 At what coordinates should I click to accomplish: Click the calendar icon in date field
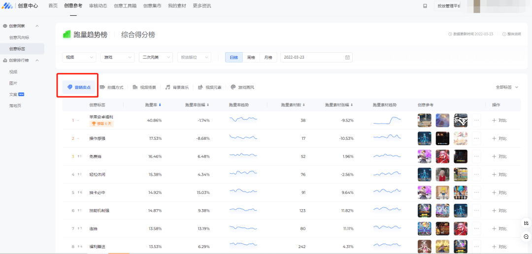coord(347,57)
